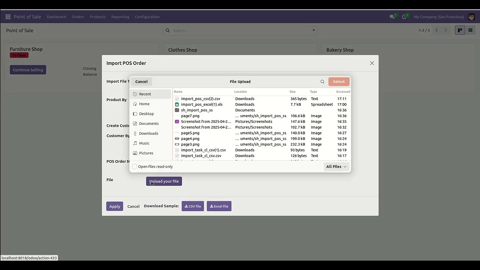Download the sample CSV file

[x=193, y=206]
